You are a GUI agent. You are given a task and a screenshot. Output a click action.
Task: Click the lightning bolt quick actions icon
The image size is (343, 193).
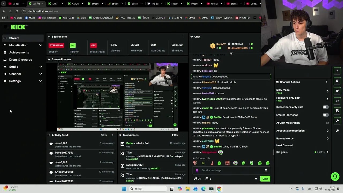pos(337,71)
